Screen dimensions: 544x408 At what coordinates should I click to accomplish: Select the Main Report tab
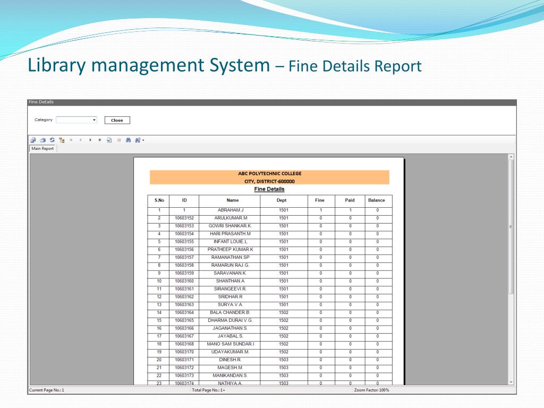pos(42,149)
